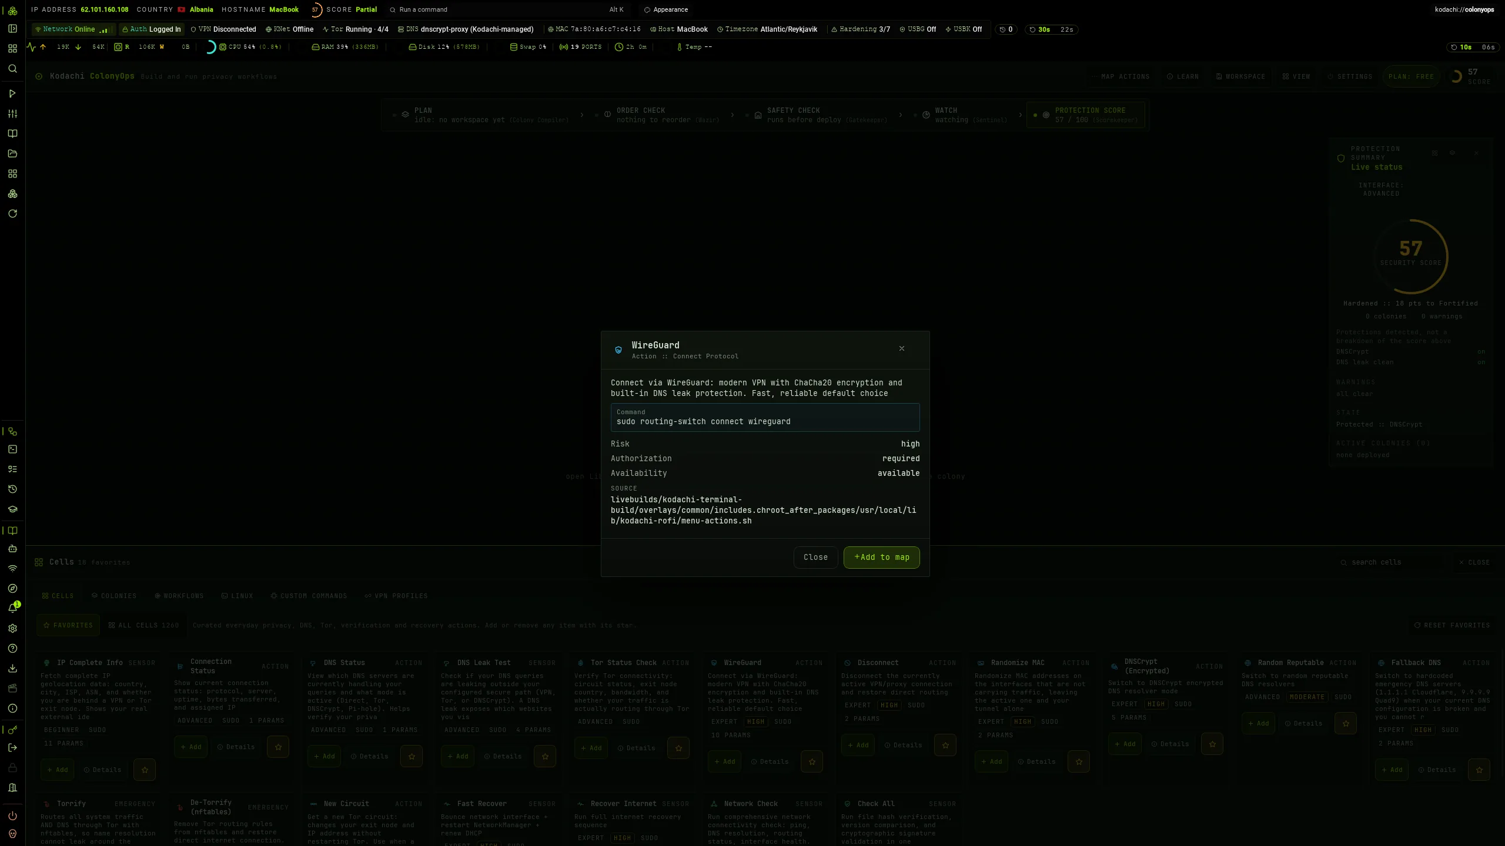
Task: Switch to the VPN Profiles tab
Action: pyautogui.click(x=396, y=596)
